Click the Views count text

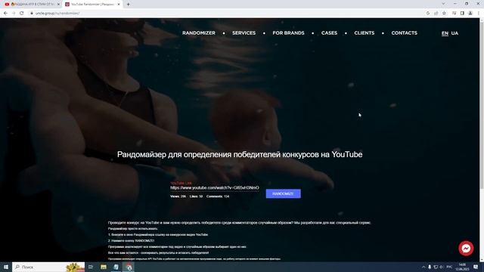pos(178,196)
